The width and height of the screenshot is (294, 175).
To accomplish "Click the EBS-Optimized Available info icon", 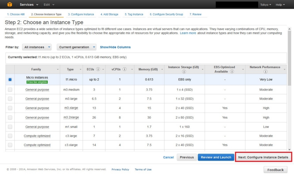I will pyautogui.click(x=232, y=71).
